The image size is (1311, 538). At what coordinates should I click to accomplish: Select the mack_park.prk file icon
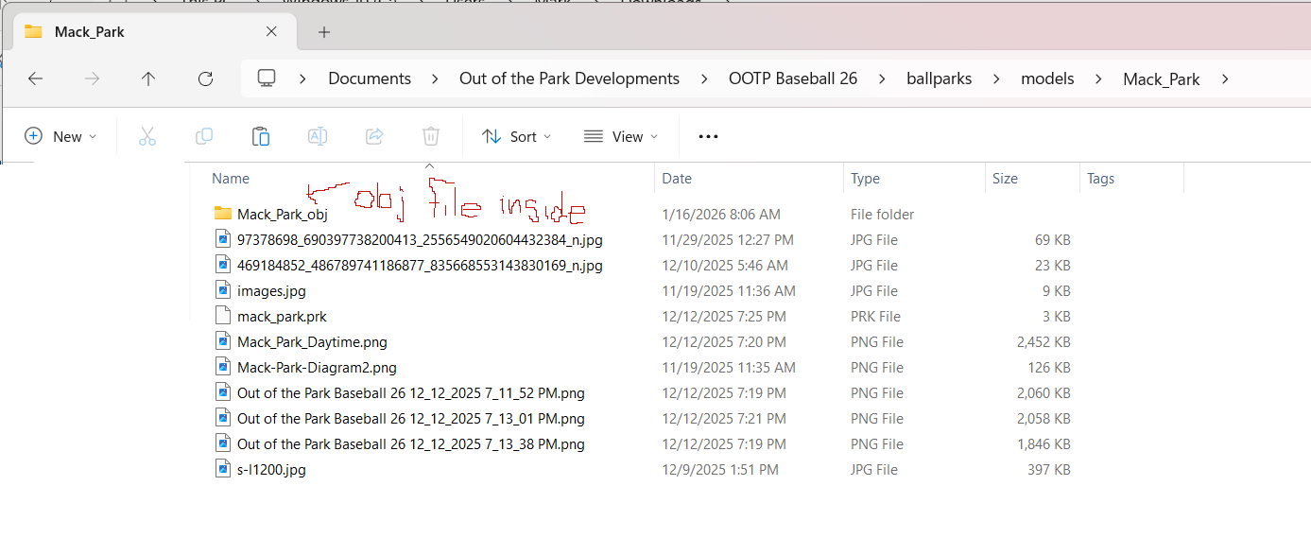pos(223,316)
